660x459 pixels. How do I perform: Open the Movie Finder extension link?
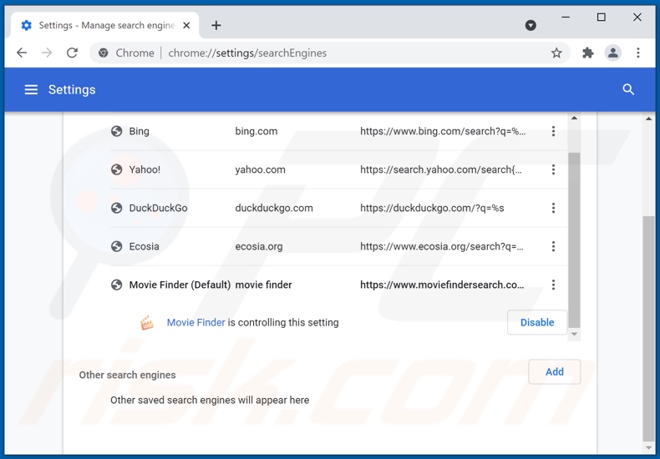195,322
